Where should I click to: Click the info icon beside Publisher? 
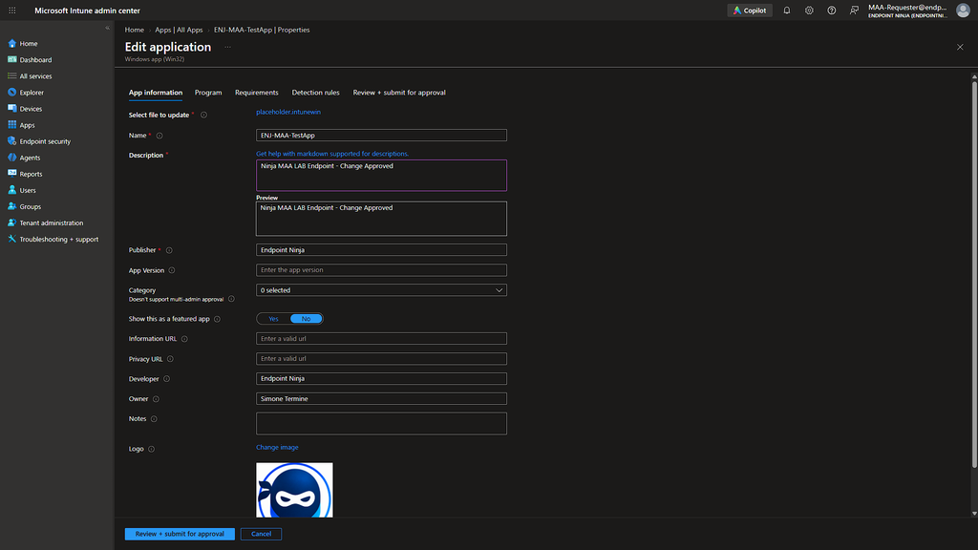[x=169, y=250]
